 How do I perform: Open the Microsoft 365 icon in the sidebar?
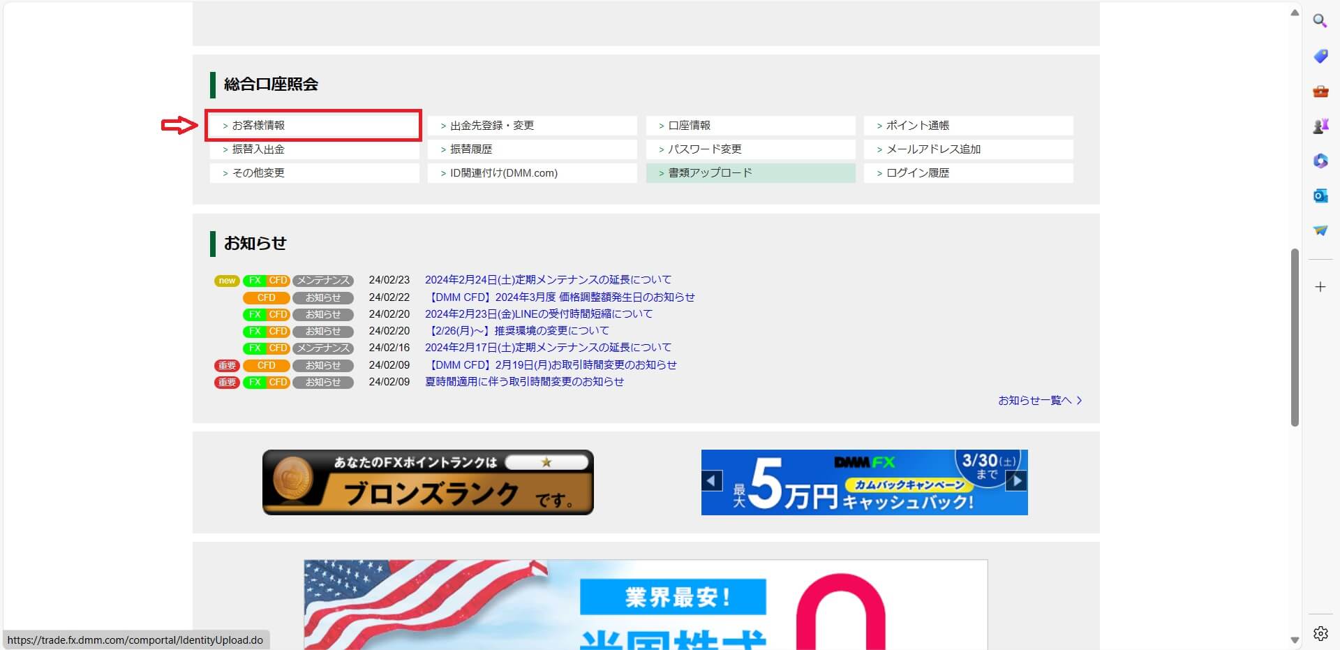coord(1320,161)
